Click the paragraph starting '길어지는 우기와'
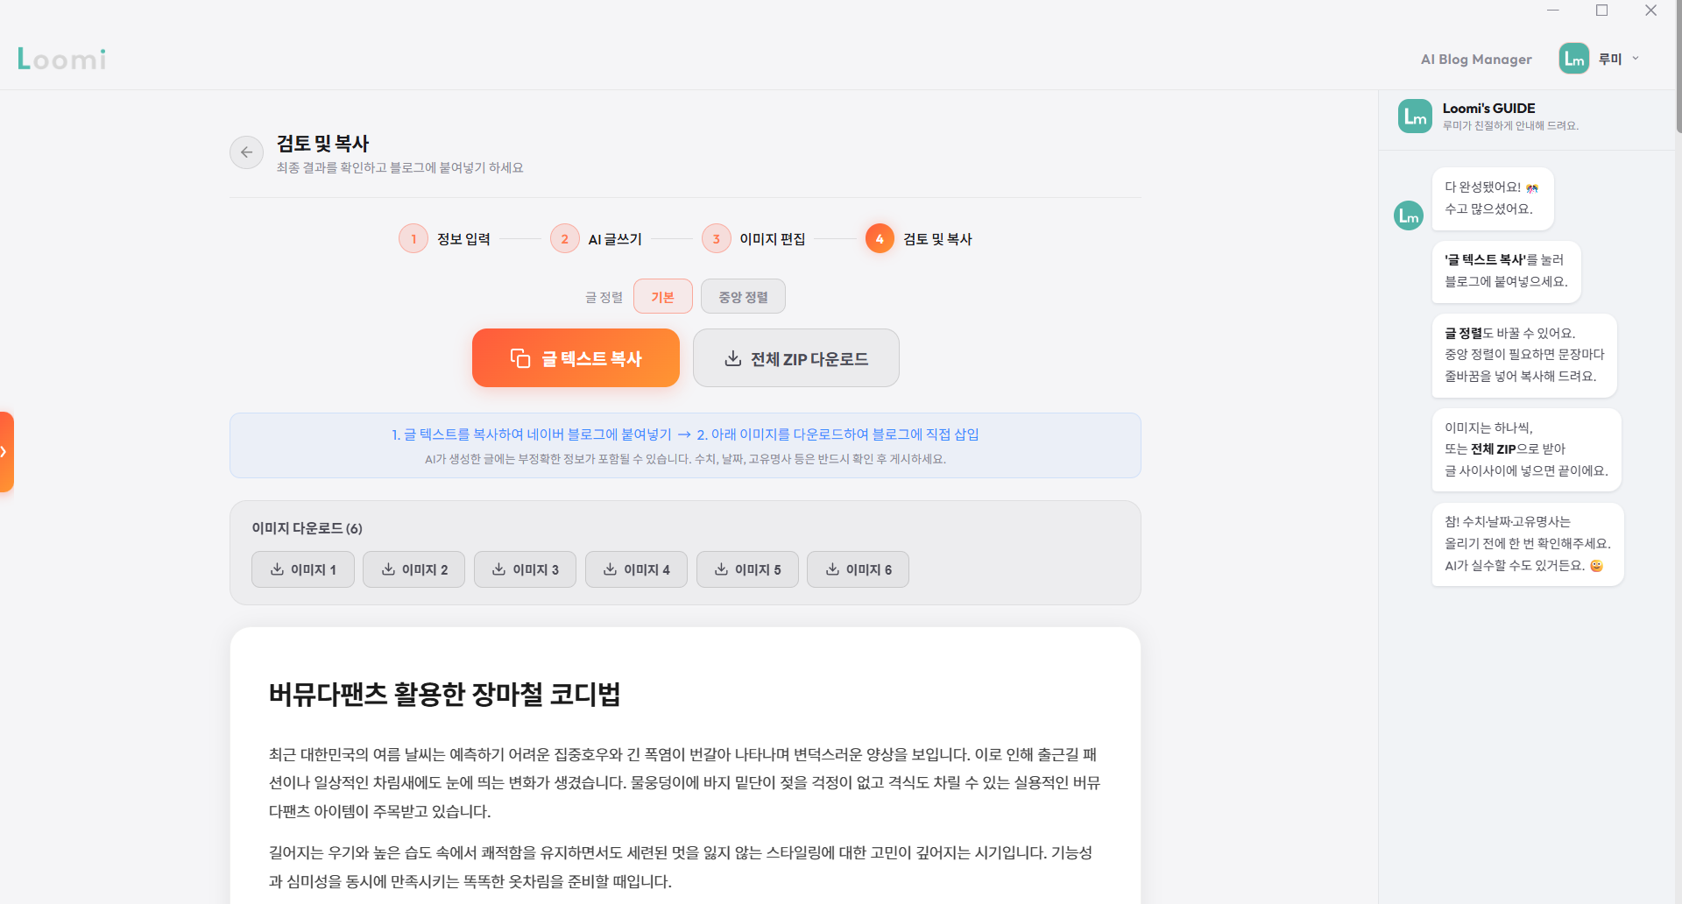1682x904 pixels. pos(681,866)
